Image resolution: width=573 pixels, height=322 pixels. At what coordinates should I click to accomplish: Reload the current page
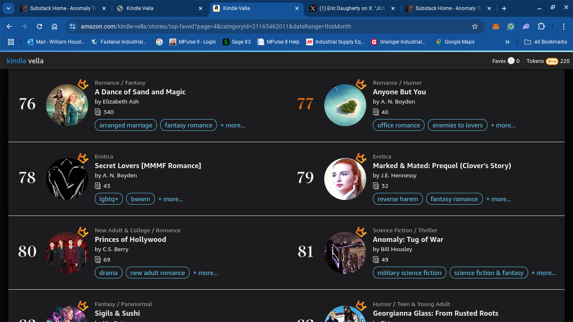(x=39, y=26)
